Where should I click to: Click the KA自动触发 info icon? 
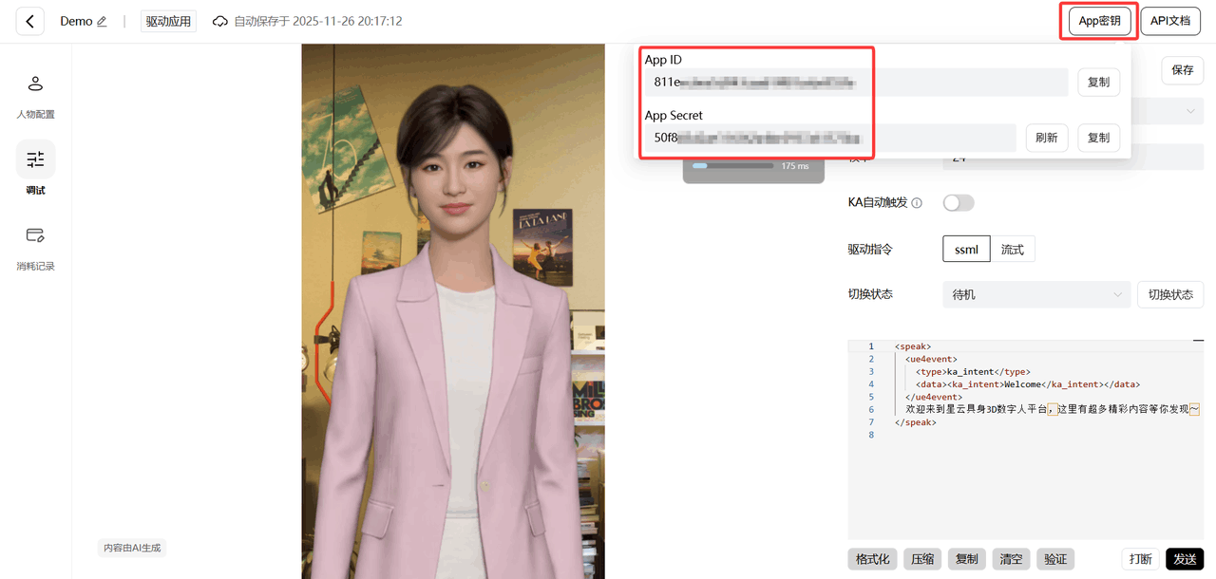[917, 203]
